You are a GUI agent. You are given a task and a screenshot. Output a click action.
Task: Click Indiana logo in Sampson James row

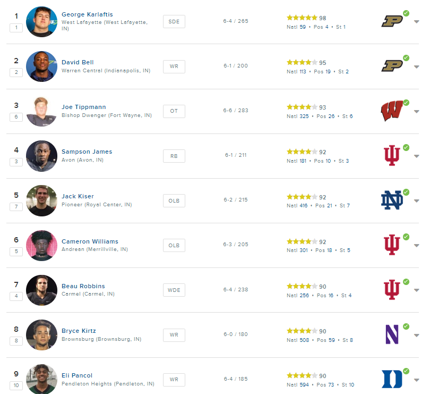tap(392, 155)
